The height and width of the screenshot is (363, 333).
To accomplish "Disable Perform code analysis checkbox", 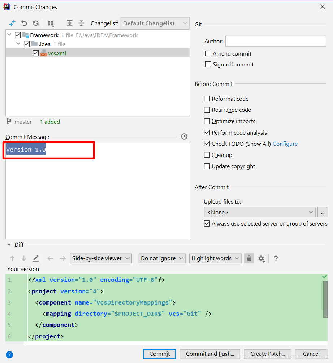I will coord(207,132).
